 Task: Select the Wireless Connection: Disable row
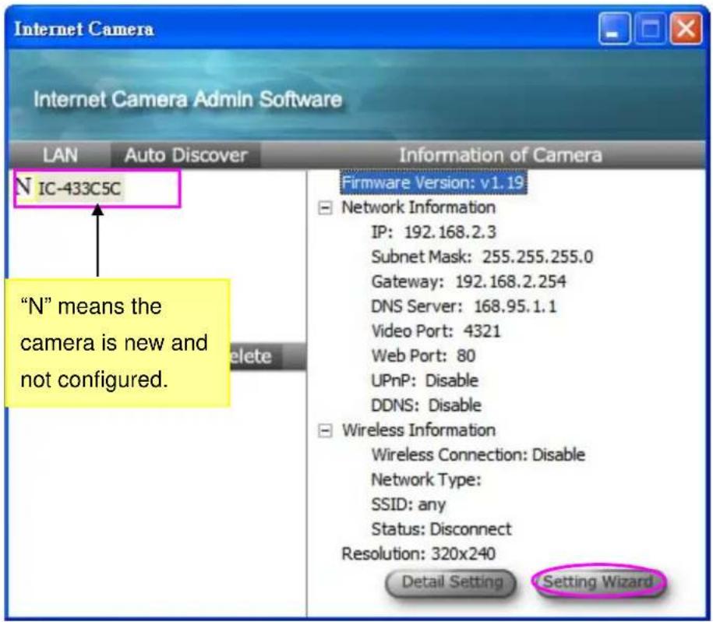tap(478, 454)
